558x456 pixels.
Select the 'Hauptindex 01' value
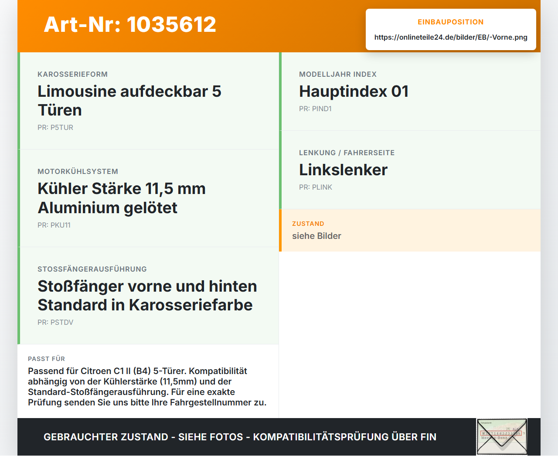click(x=354, y=92)
